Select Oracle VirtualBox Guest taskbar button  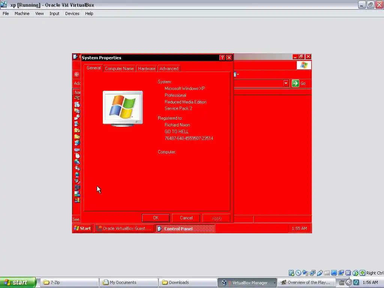click(124, 228)
